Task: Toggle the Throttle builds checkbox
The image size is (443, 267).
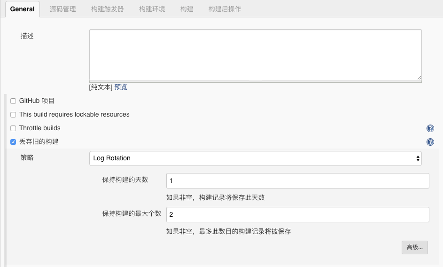Action: [13, 128]
